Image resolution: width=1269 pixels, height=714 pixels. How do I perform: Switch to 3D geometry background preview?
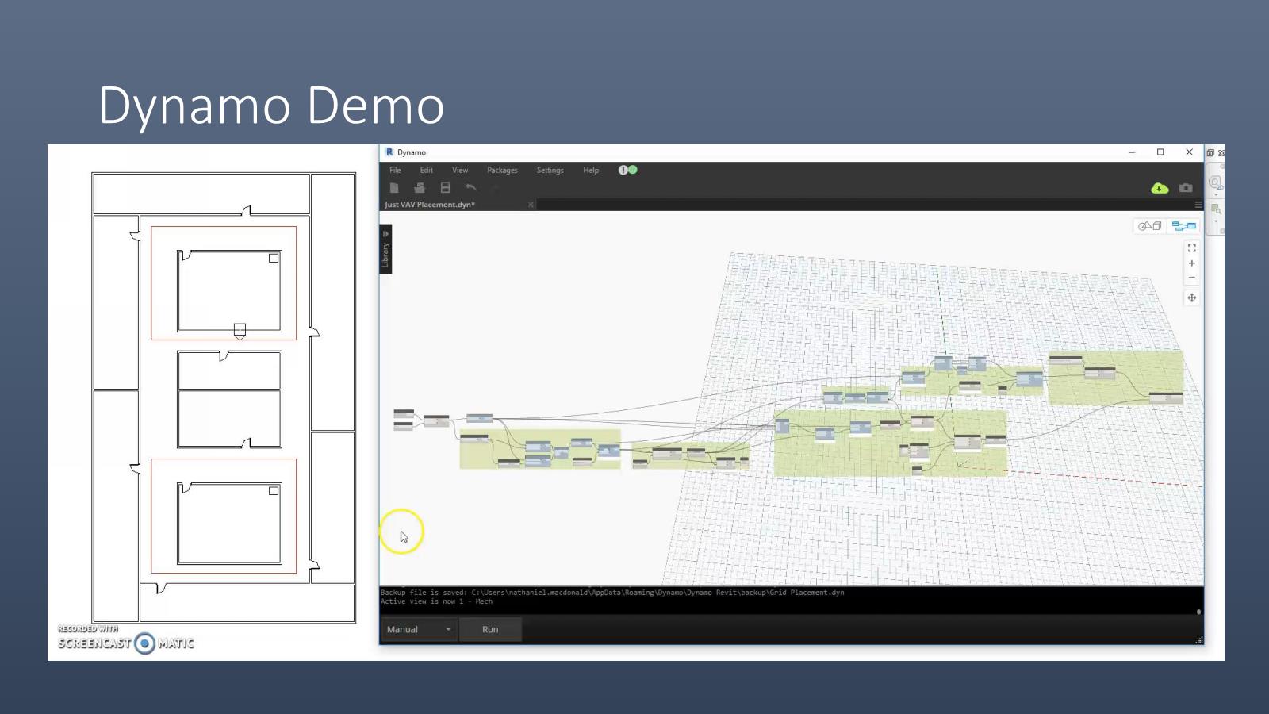coord(1150,226)
